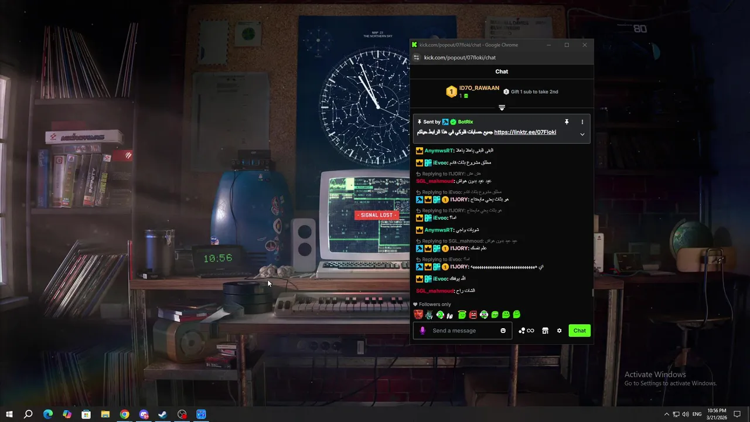Open the network icon in tray

point(676,414)
